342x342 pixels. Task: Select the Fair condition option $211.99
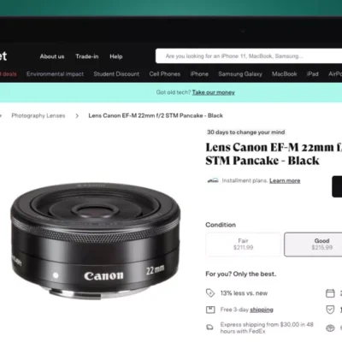click(244, 245)
